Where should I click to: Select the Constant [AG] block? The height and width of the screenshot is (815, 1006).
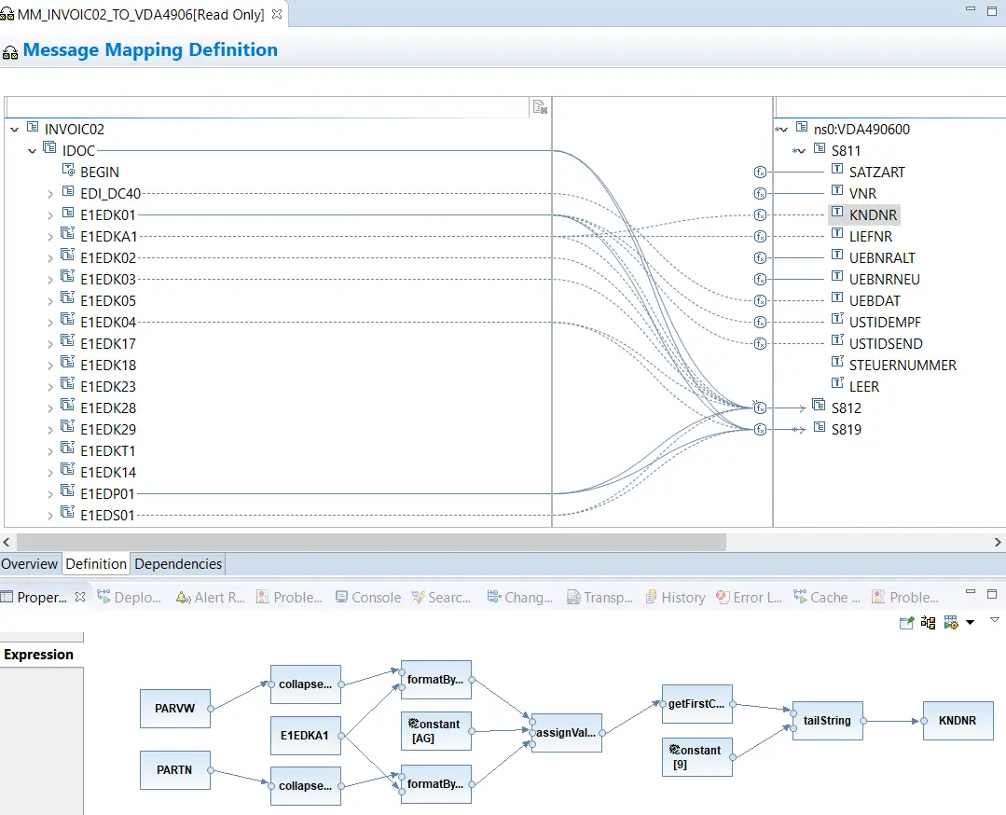coord(436,731)
